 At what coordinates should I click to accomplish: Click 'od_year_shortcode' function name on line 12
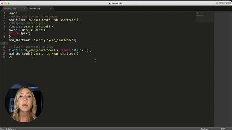(x=38, y=50)
